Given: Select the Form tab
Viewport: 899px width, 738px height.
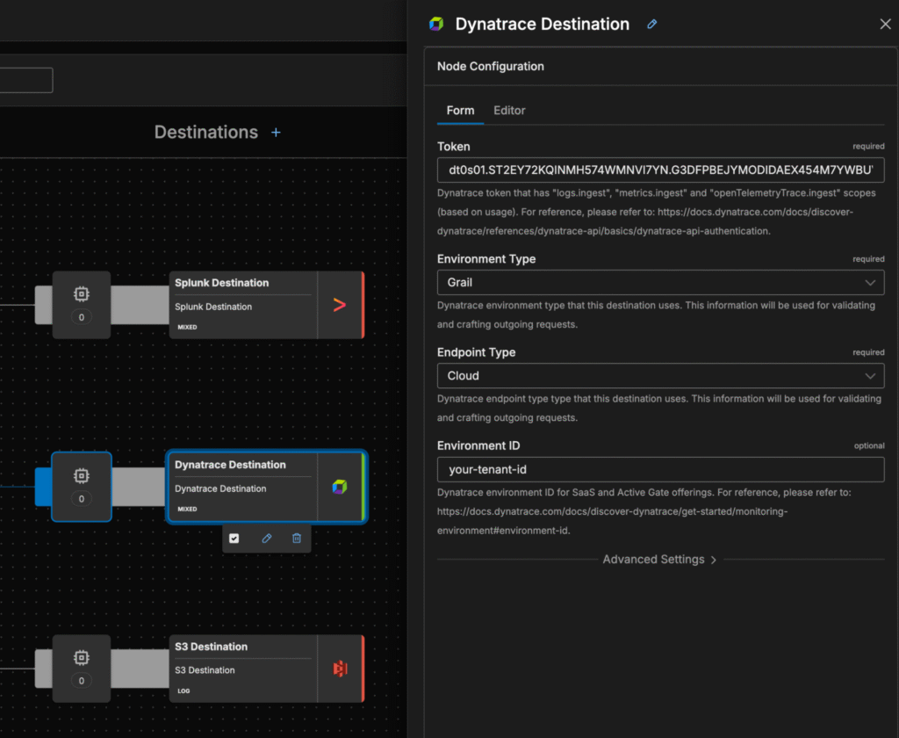Looking at the screenshot, I should pyautogui.click(x=460, y=111).
